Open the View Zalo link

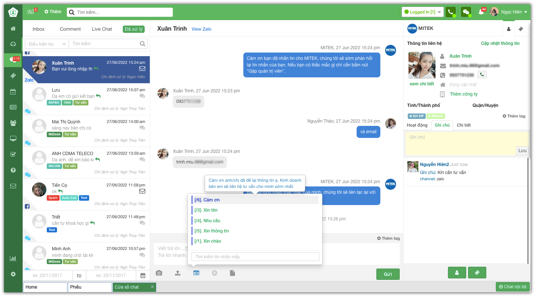click(x=201, y=29)
